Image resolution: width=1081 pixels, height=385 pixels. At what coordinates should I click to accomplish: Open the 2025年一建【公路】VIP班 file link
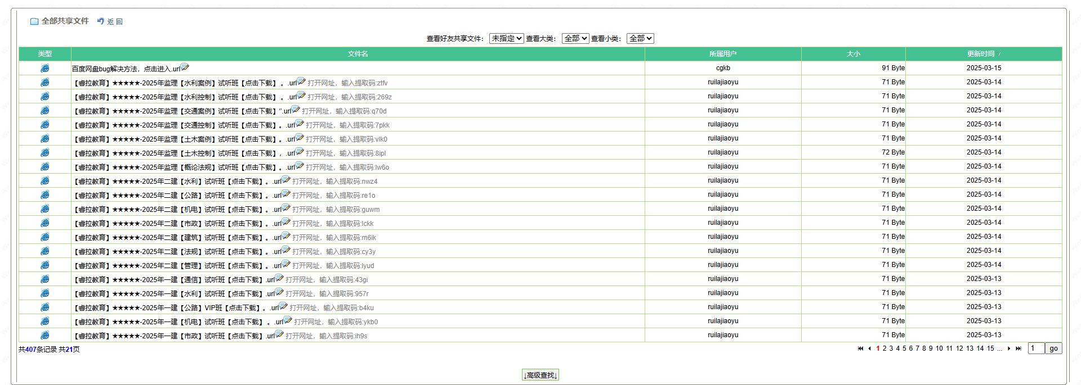click(169, 308)
